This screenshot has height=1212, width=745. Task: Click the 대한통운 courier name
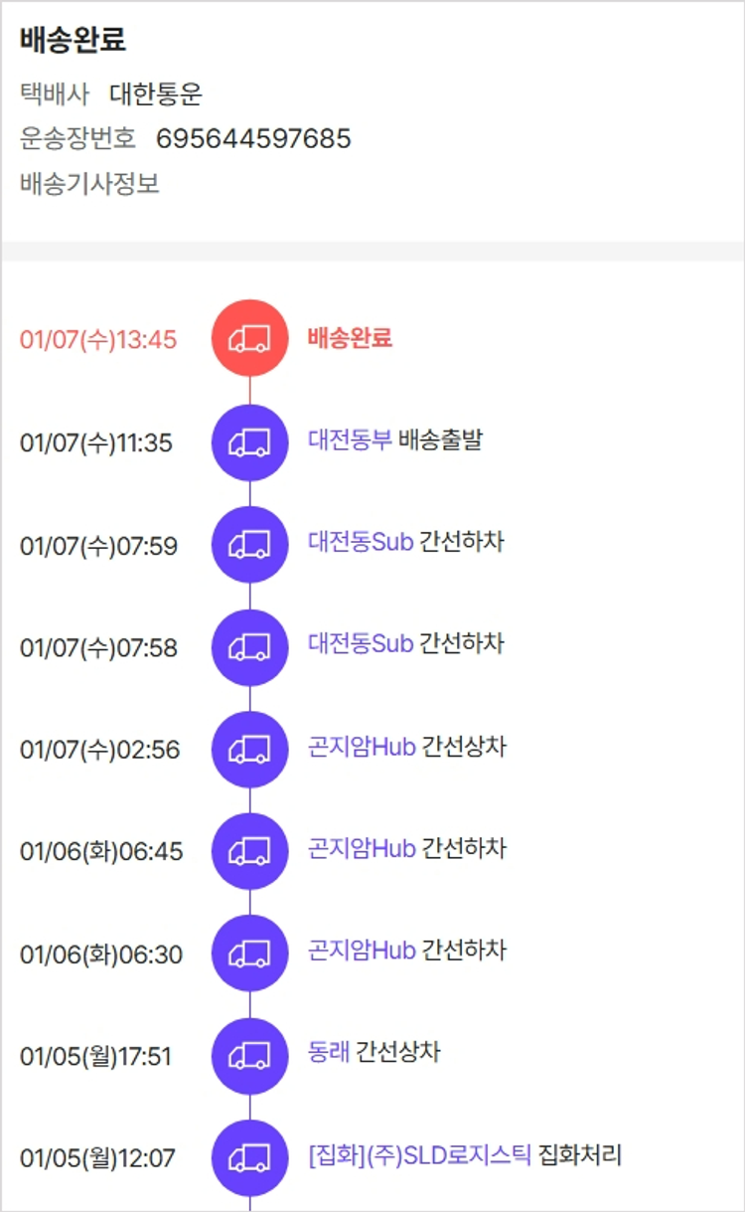coord(156,94)
